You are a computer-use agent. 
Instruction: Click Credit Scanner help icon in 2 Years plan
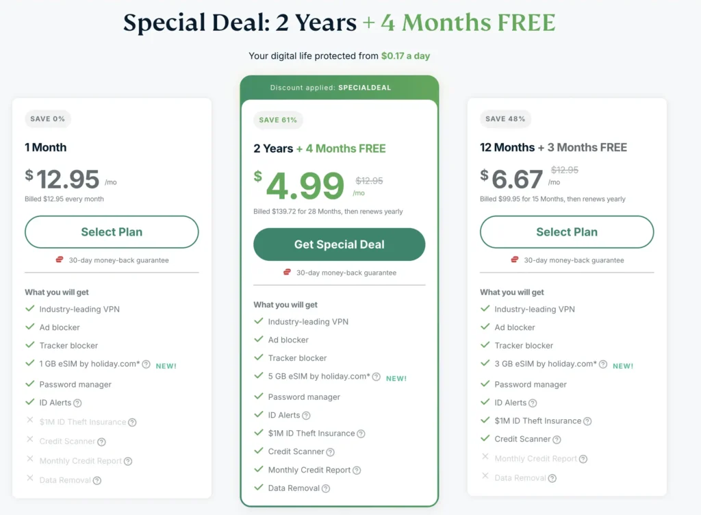331,452
